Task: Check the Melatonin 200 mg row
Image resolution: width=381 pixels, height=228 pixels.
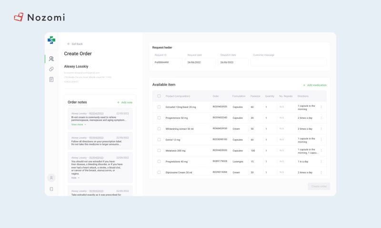Action: [x=159, y=151]
